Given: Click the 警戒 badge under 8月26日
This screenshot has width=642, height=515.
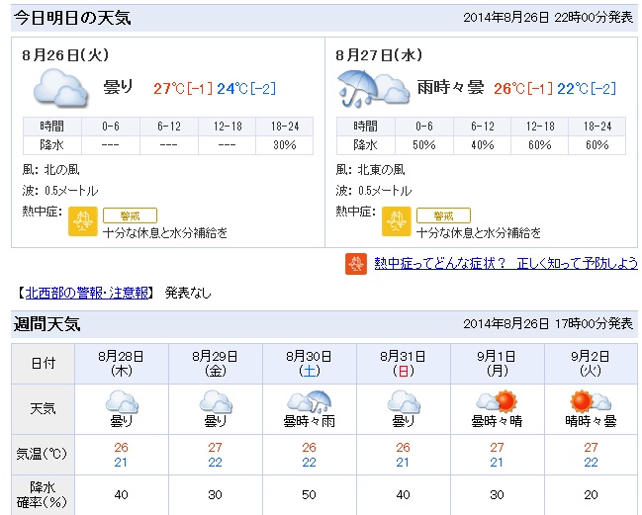Looking at the screenshot, I should tap(130, 215).
